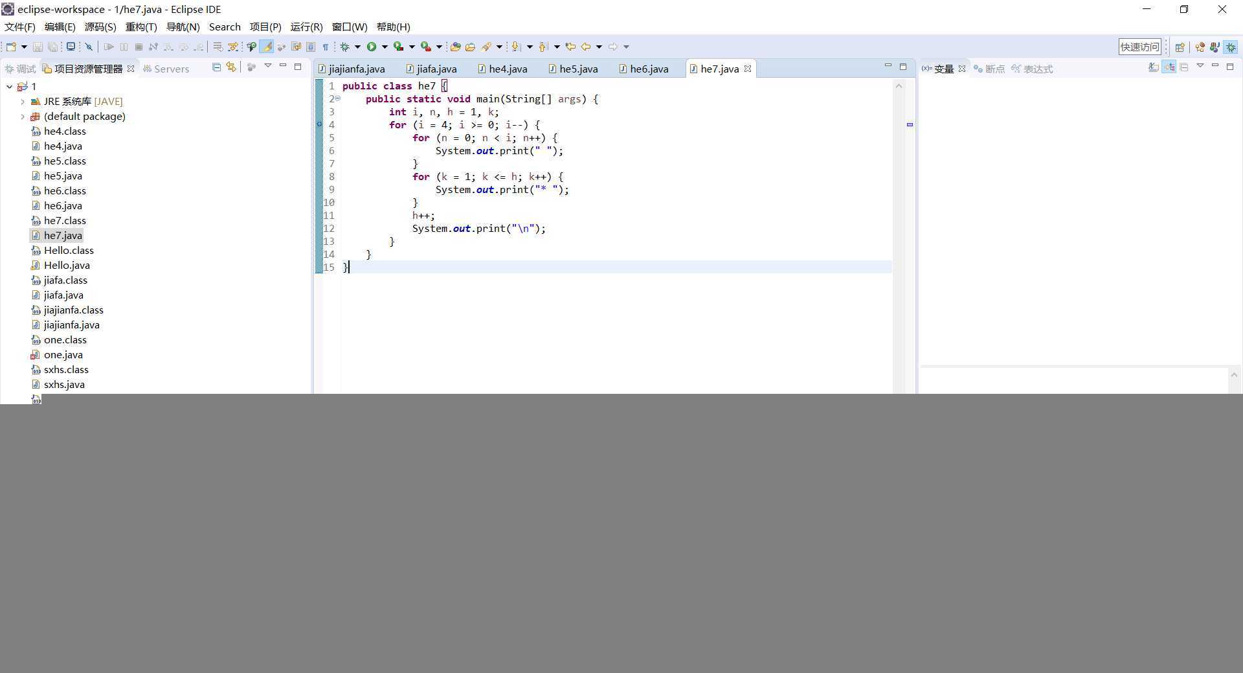Expand the JRE 系统库 node

[22, 101]
